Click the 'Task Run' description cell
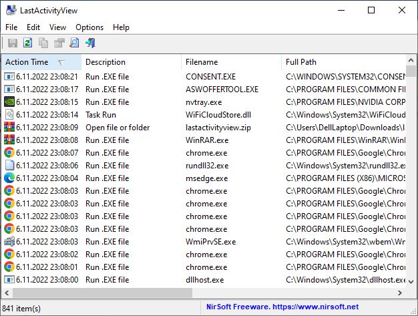 (x=101, y=115)
